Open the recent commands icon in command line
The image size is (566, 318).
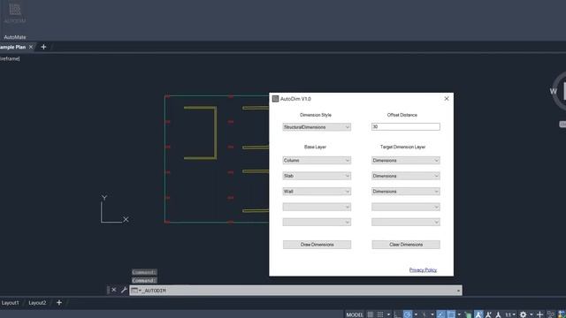pyautogui.click(x=135, y=291)
